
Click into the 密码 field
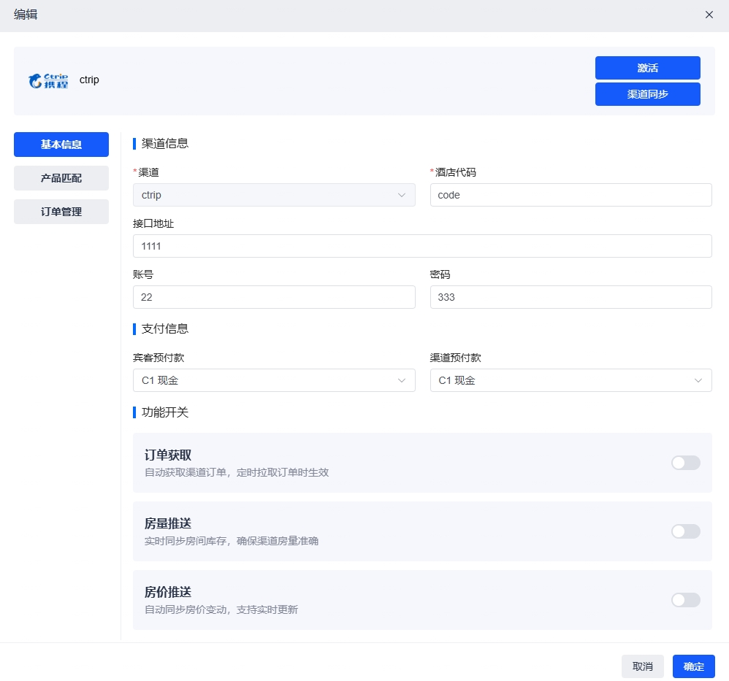coord(570,297)
